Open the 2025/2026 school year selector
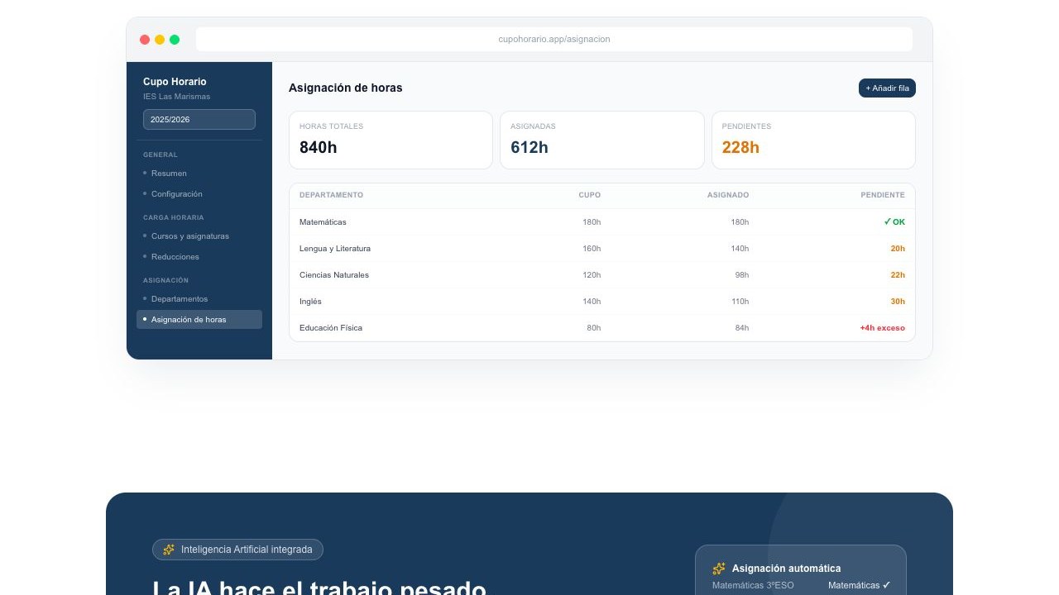Viewport: 1059px width, 595px height. click(199, 119)
